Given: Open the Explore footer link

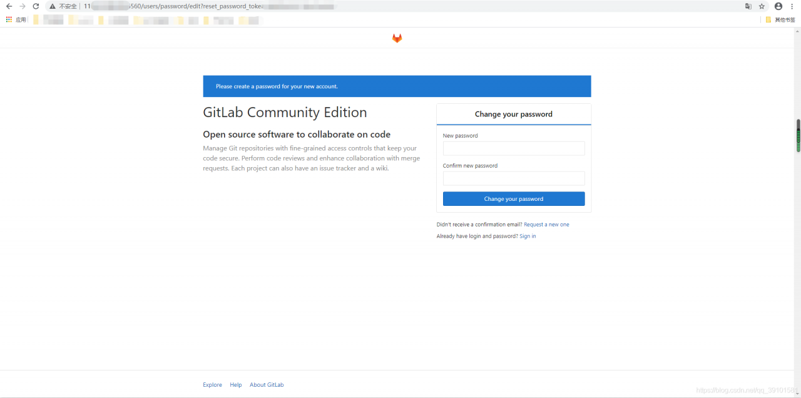Looking at the screenshot, I should (x=212, y=385).
